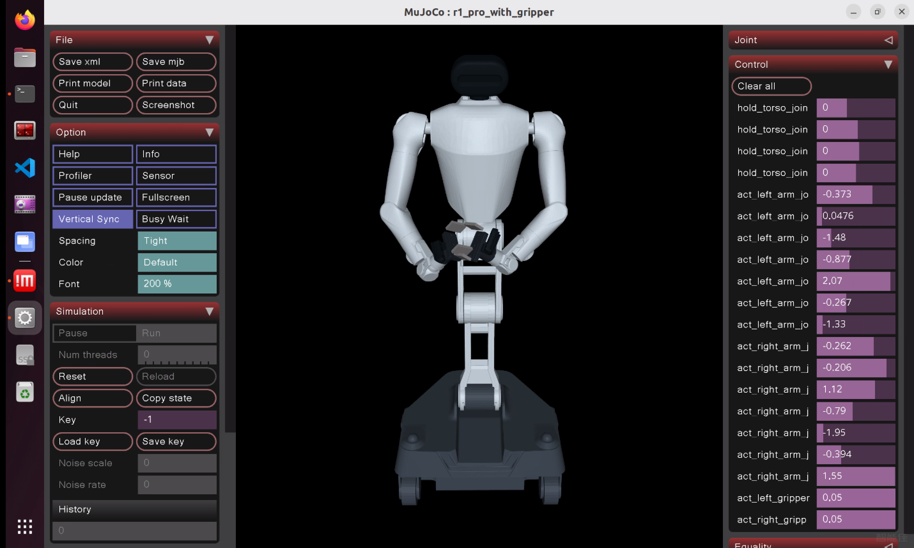
Task: Click the control slider showing -1.33
Action: [x=856, y=325]
